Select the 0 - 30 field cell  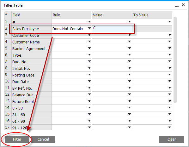(32, 108)
